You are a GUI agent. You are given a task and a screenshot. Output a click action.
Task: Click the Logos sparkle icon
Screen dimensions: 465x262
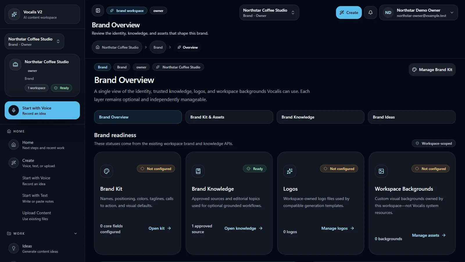click(x=290, y=171)
